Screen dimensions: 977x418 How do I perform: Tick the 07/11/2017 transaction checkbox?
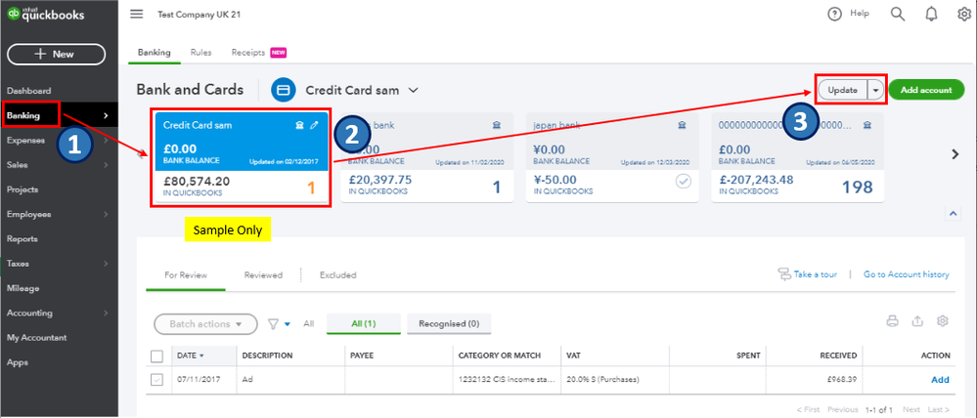tap(157, 380)
